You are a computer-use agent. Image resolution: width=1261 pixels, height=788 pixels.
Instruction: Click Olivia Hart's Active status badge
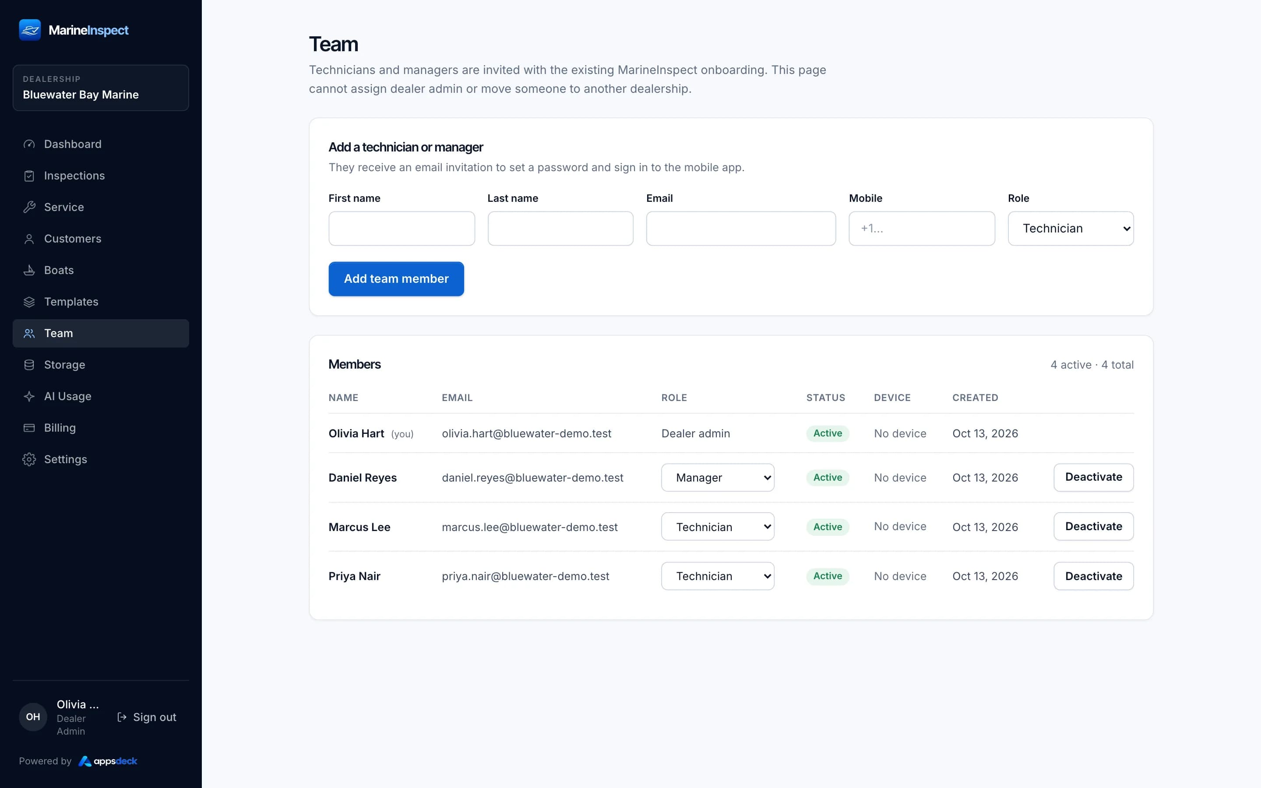coord(828,433)
